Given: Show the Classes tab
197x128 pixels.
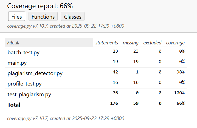Looking at the screenshot, I should (x=73, y=16).
